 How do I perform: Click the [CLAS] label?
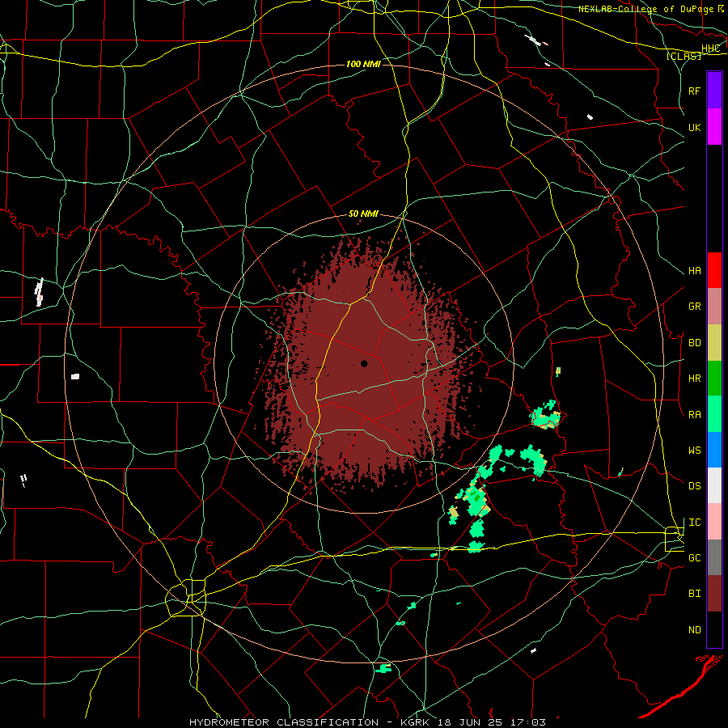click(684, 57)
